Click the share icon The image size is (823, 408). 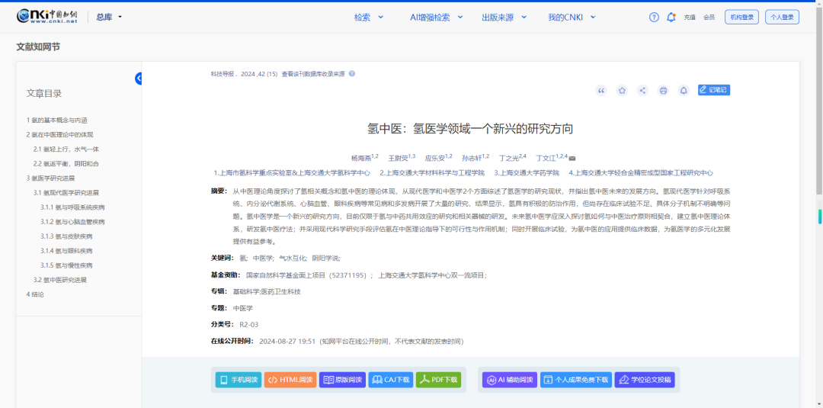pos(642,90)
